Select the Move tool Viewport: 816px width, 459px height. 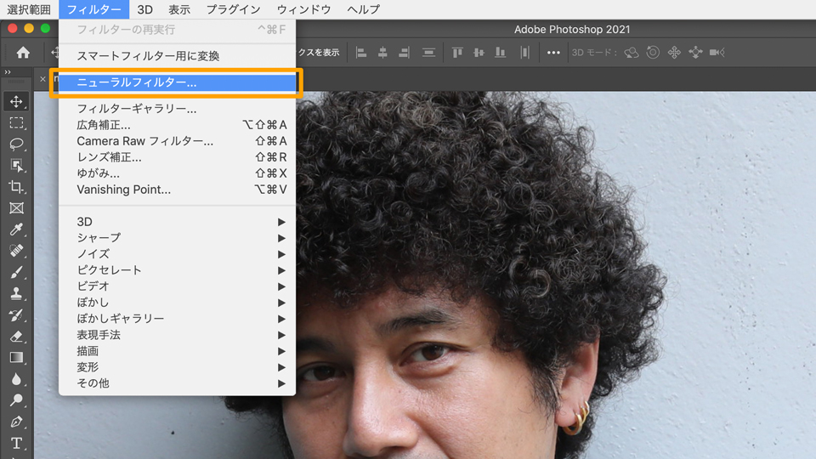16,101
